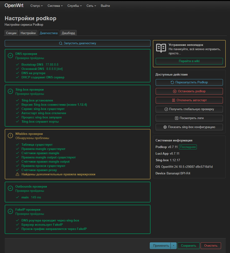Click the checkmark next to Sing-box установлен
The image size is (230, 253).
point(17,100)
